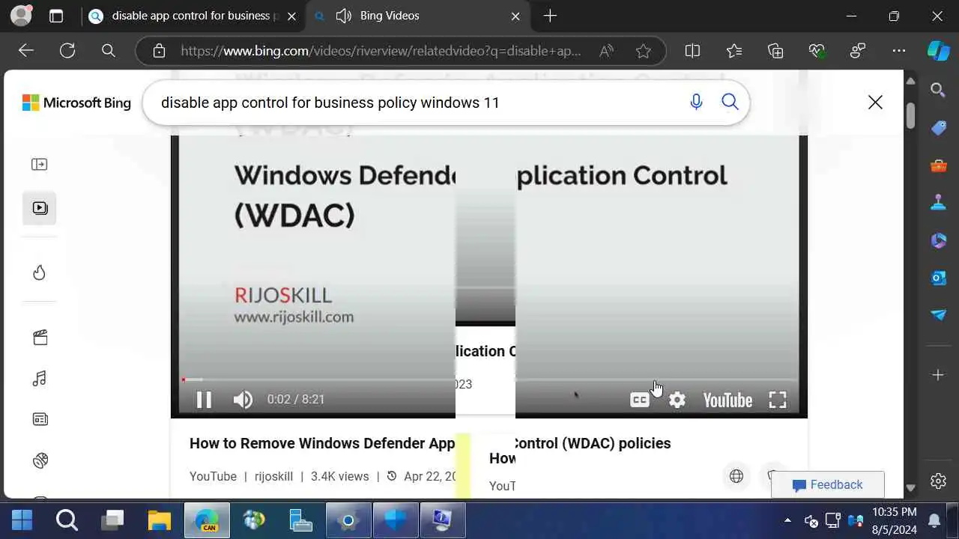The image size is (959, 539).
Task: Start Read aloud from the address bar
Action: click(607, 51)
